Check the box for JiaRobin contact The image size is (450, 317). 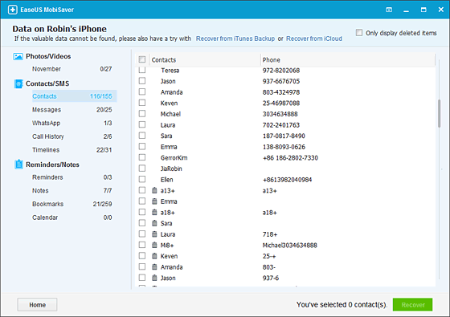[142, 169]
